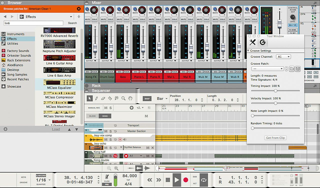Viewport: 320px width, 188px height.
Task: Select the Hand tool
Action: click(x=130, y=98)
